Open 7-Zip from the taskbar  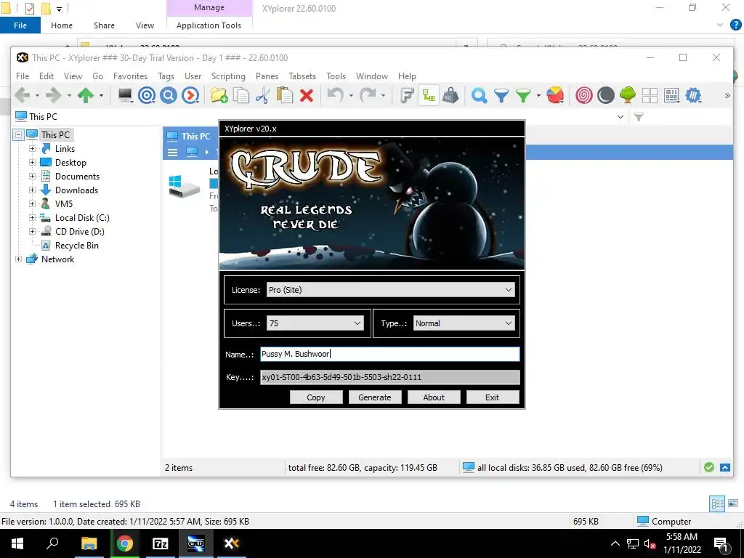pos(161,543)
